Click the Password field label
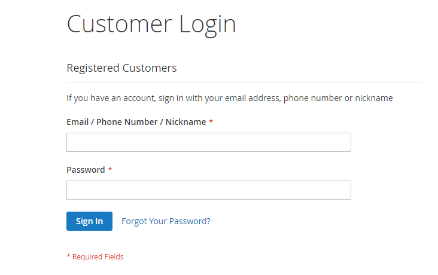The width and height of the screenshot is (438, 275). click(x=86, y=170)
